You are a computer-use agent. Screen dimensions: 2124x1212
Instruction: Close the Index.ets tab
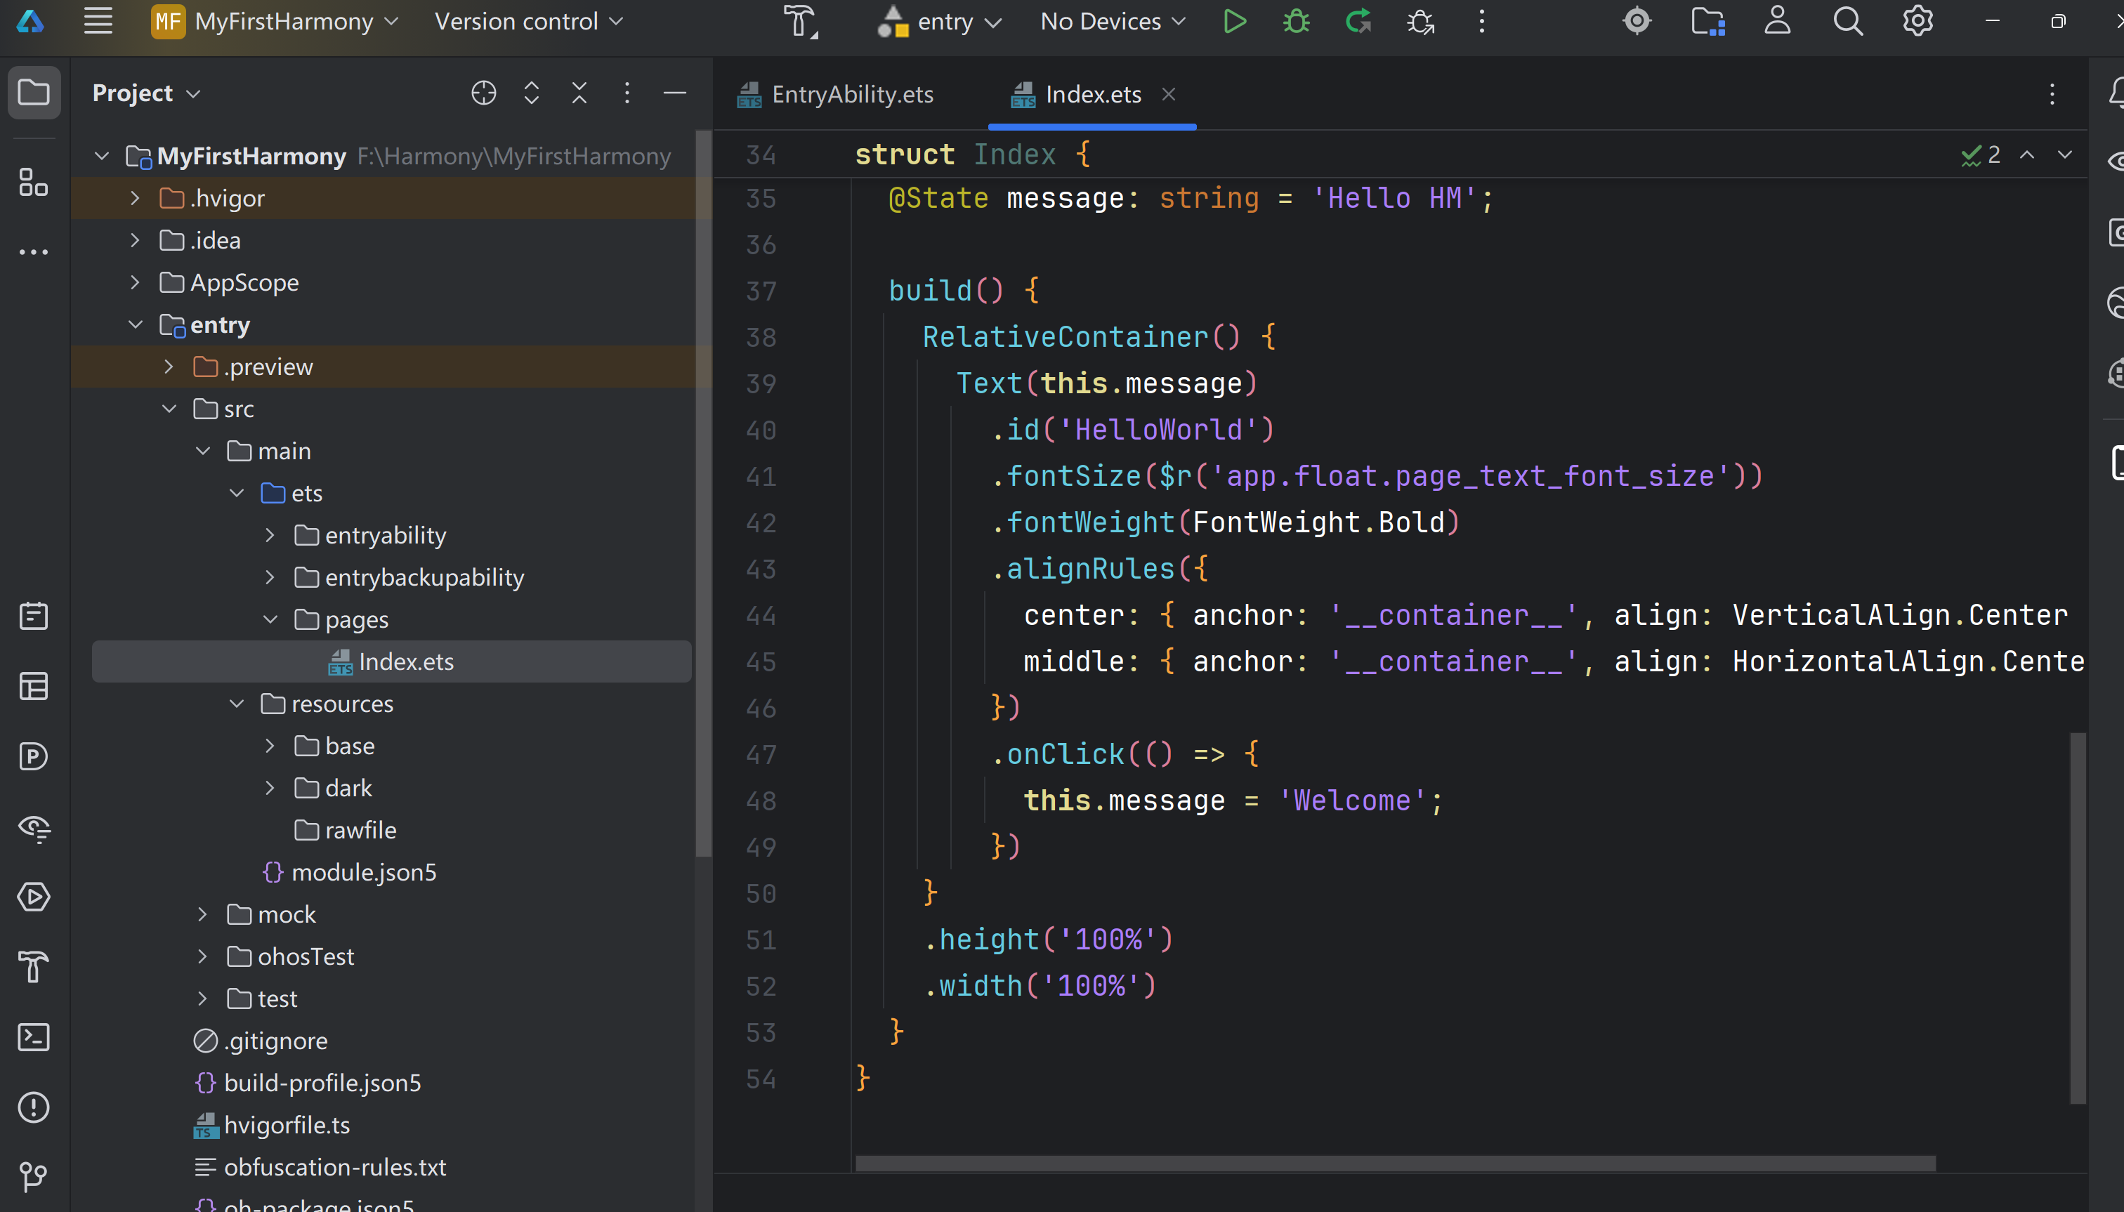pos(1169,94)
